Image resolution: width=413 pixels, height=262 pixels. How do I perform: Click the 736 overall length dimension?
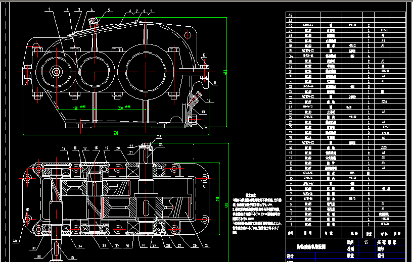(116, 133)
